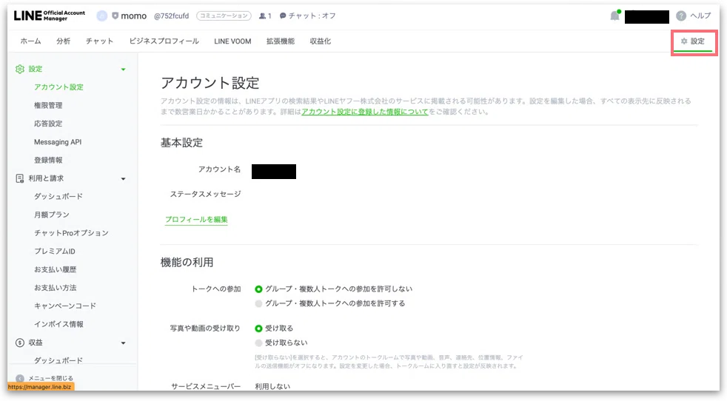Collapse the 利用と請求 section arrow
The image size is (727, 401).
(124, 179)
